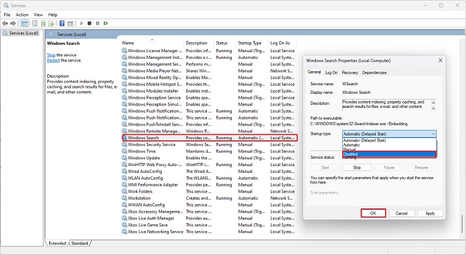The width and height of the screenshot is (466, 255).
Task: Click the Stop button in service status
Action: click(357, 167)
